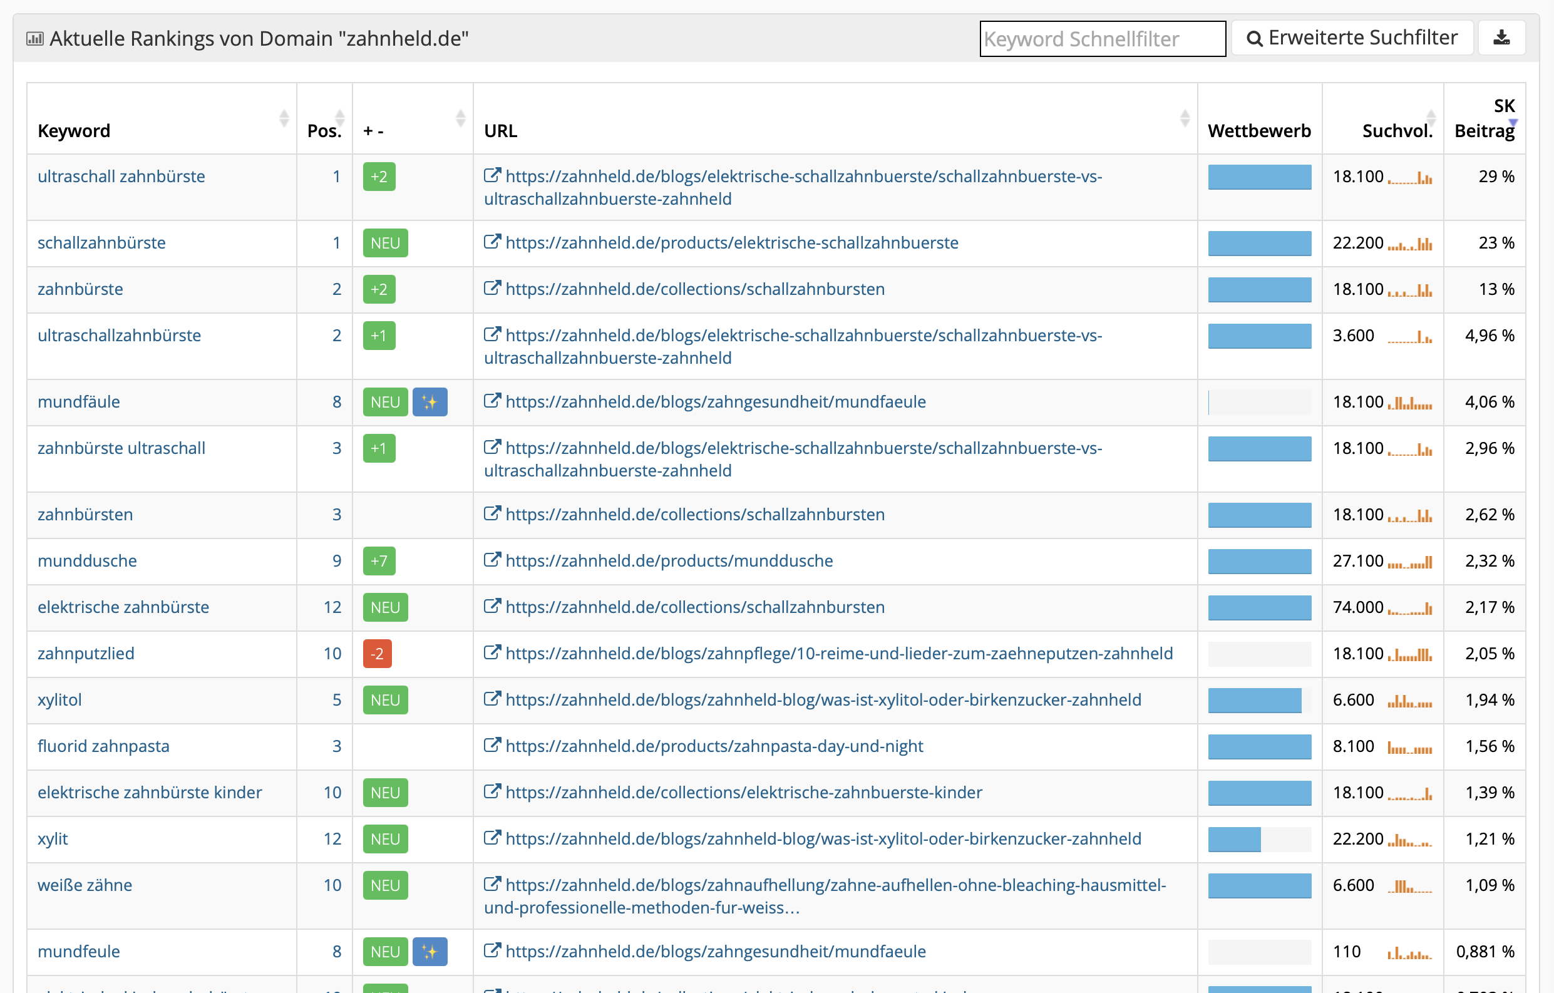Open keyword zahnputzlied
1554x993 pixels.
pyautogui.click(x=86, y=654)
